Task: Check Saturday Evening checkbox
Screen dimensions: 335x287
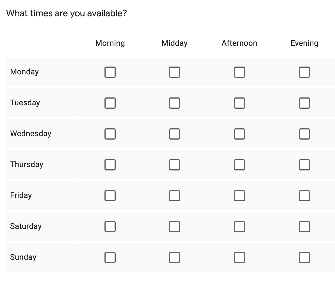Action: pyautogui.click(x=304, y=227)
